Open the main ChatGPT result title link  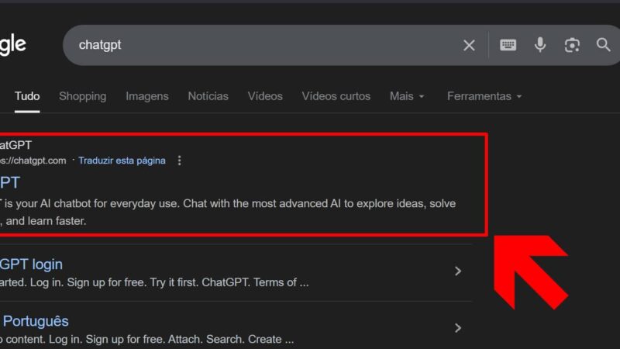[10, 183]
